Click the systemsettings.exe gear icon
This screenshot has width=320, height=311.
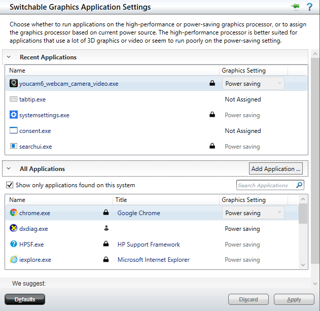(x=14, y=115)
